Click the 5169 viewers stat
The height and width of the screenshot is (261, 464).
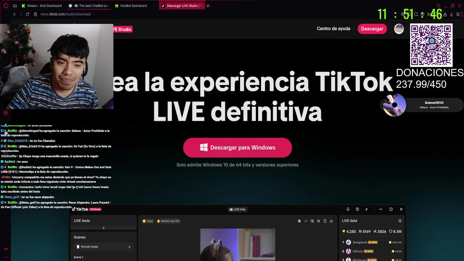tap(364, 232)
